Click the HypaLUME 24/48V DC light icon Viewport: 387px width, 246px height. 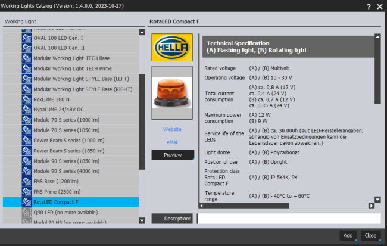[27, 110]
